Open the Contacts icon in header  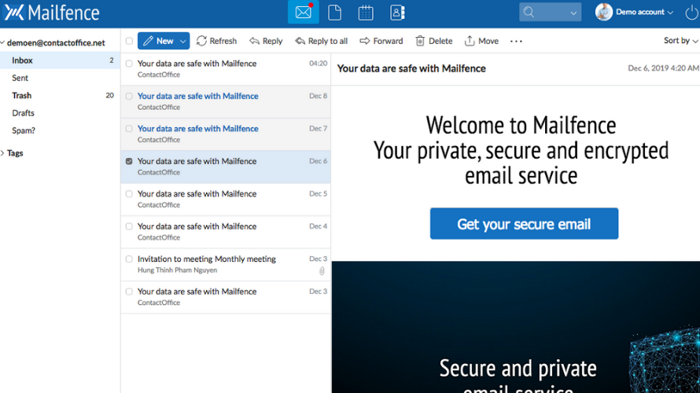coord(397,13)
